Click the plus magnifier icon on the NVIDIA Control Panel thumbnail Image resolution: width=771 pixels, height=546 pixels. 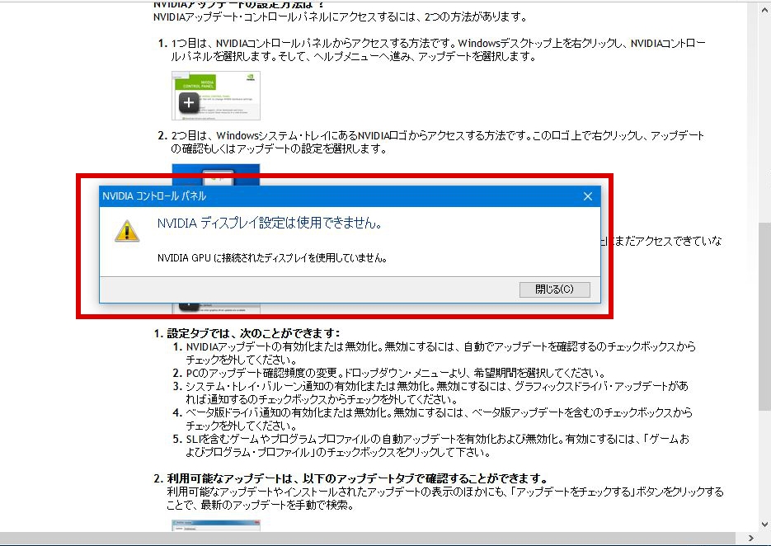tap(189, 103)
